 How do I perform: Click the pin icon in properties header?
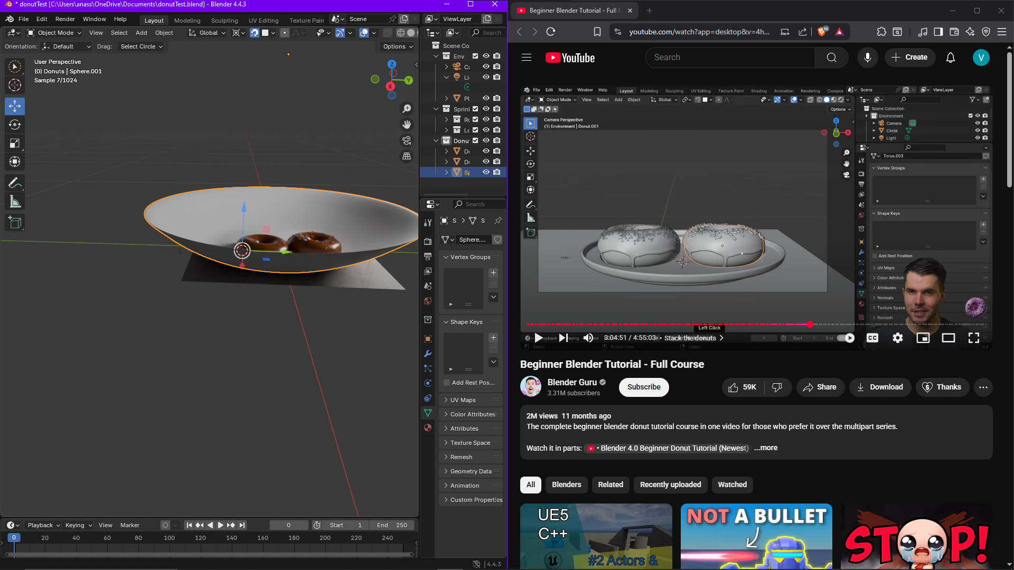click(498, 221)
